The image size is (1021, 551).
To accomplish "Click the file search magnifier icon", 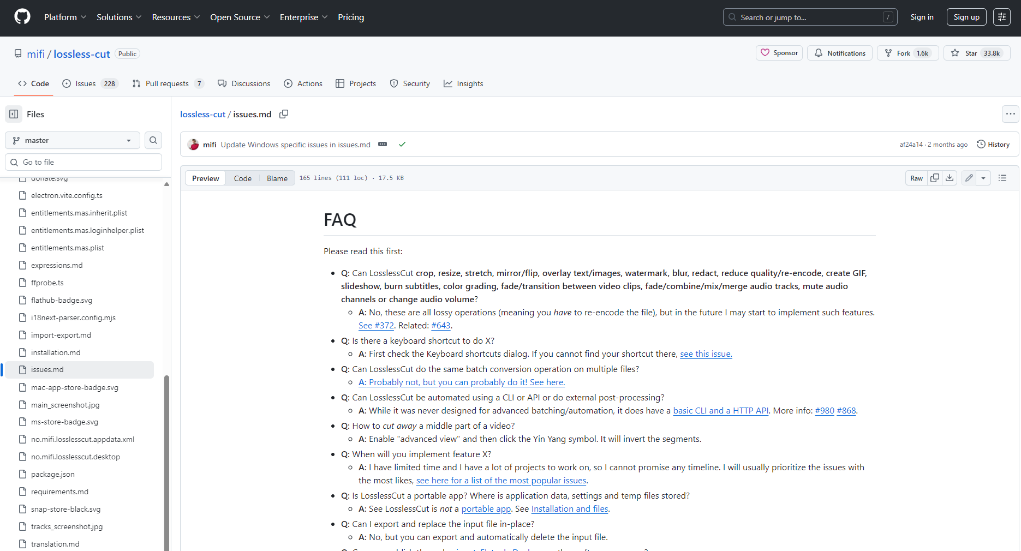I will coord(153,140).
